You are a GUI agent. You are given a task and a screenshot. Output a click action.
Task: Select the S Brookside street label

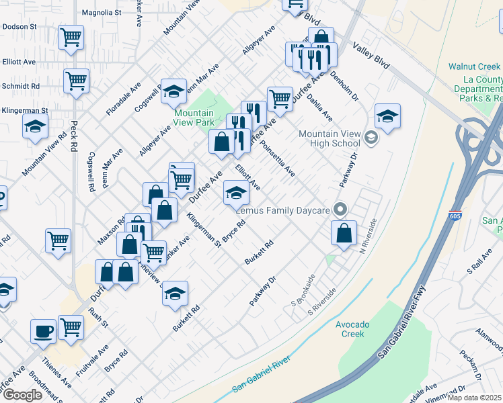point(303,290)
